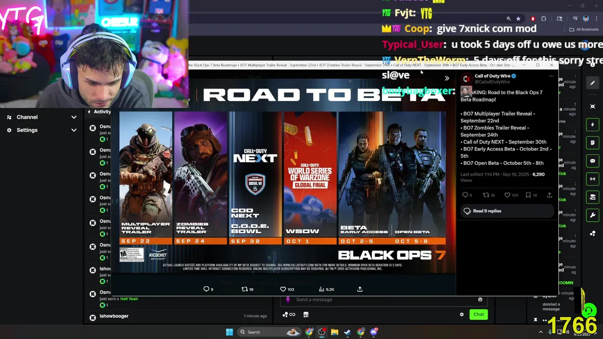Open Chrome profile avatar
The width and height of the screenshot is (603, 339).
[586, 19]
